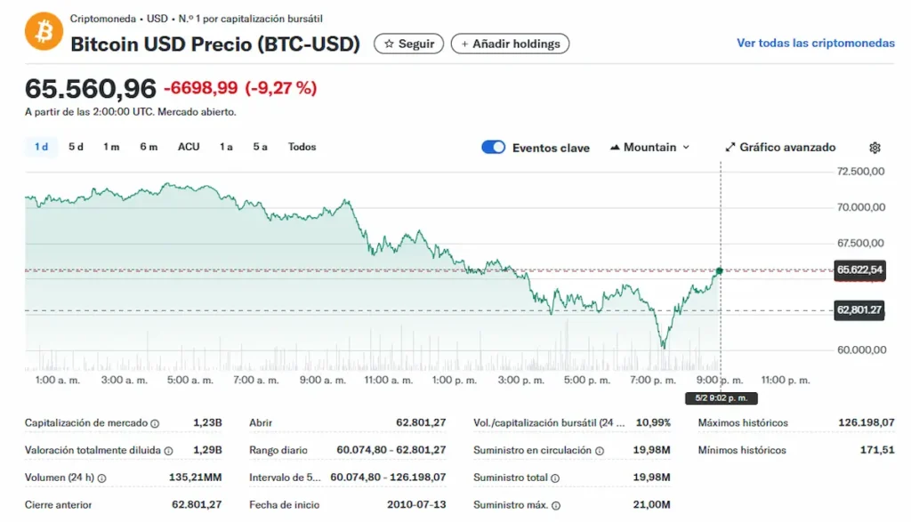Click info icon next to Suministro en circulación
The width and height of the screenshot is (911, 522).
pyautogui.click(x=598, y=451)
